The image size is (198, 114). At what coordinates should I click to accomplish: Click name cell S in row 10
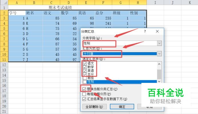[34, 54]
